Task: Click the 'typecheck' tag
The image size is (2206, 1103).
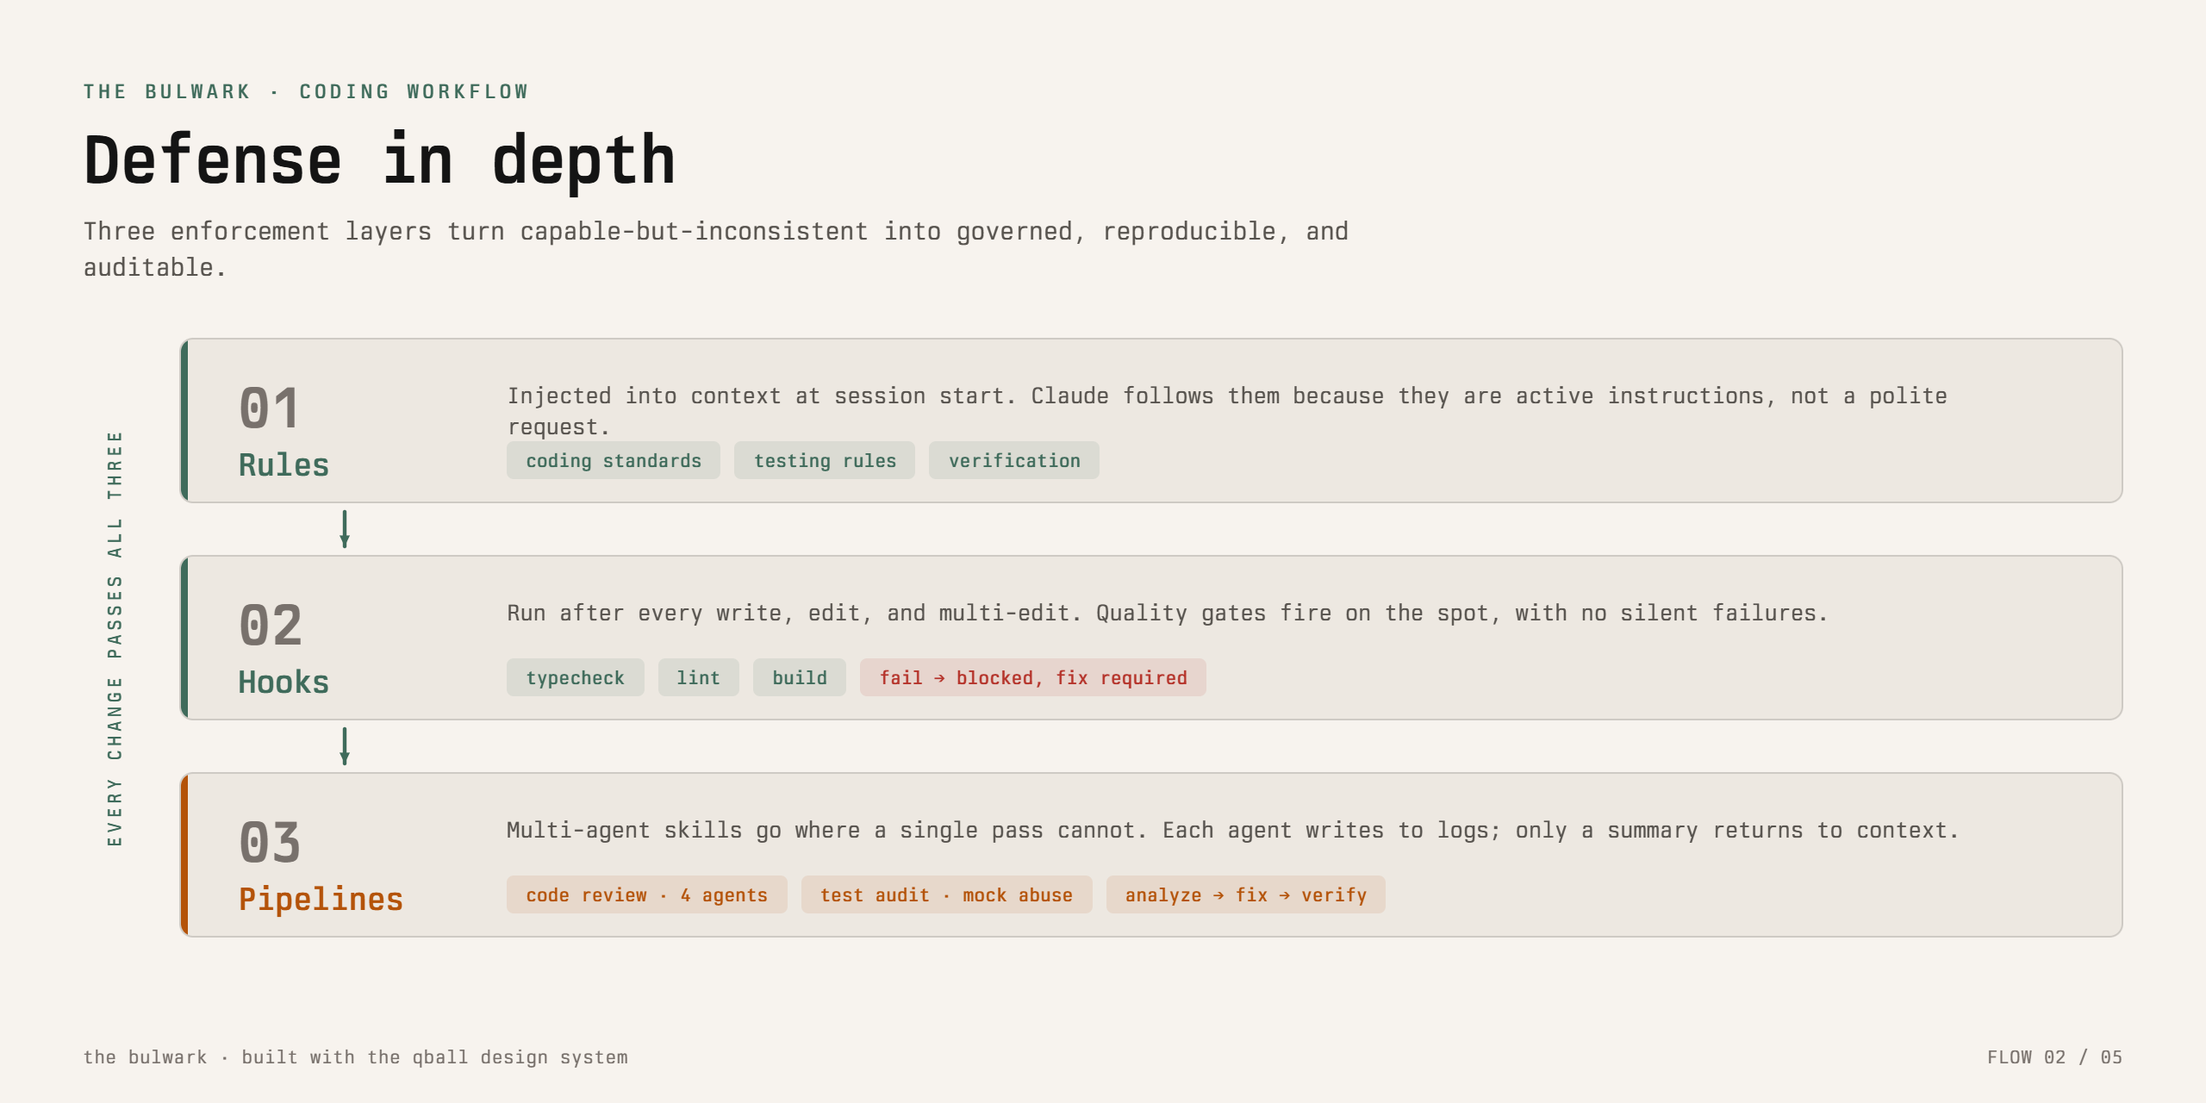Action: tap(575, 678)
